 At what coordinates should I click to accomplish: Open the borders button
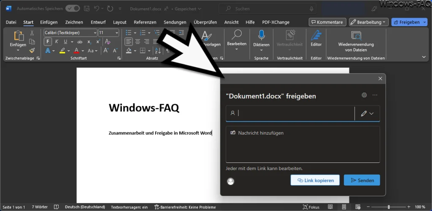[x=143, y=51]
